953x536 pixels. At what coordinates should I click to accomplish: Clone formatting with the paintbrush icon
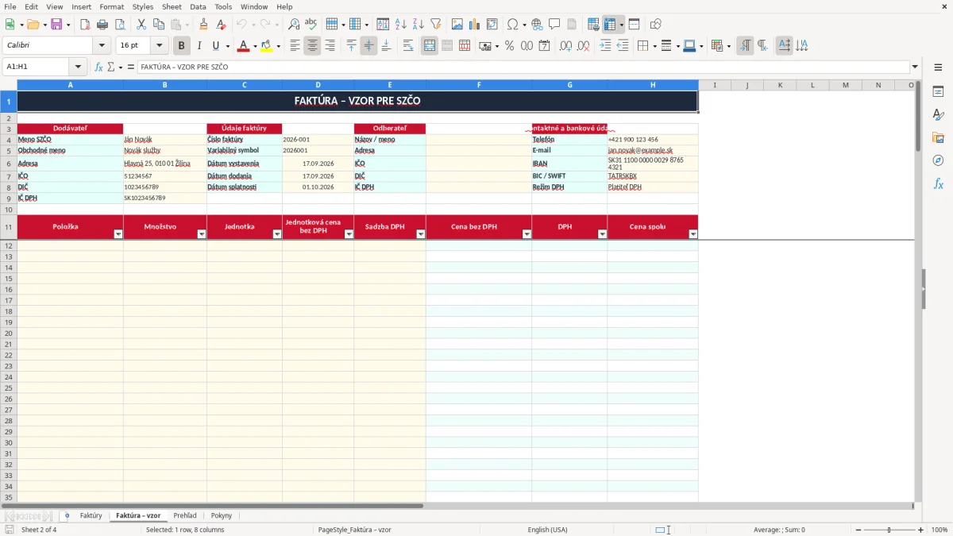coord(203,25)
